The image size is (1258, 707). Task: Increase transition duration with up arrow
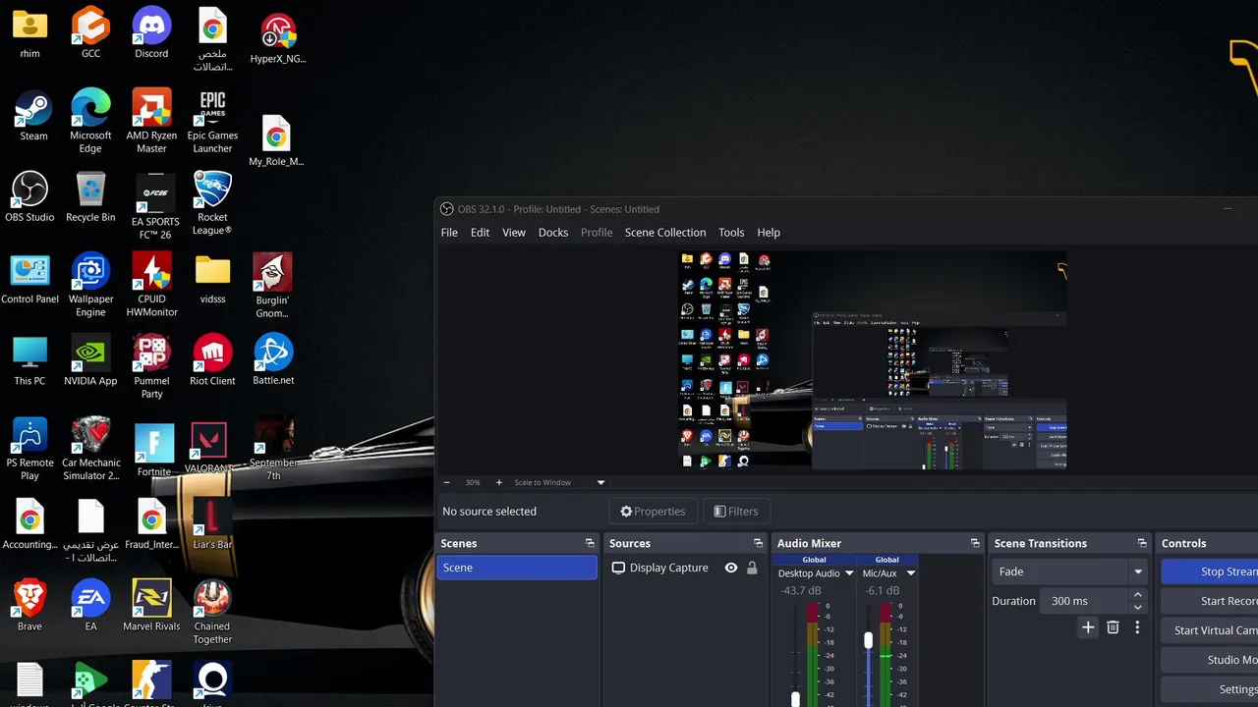point(1137,595)
